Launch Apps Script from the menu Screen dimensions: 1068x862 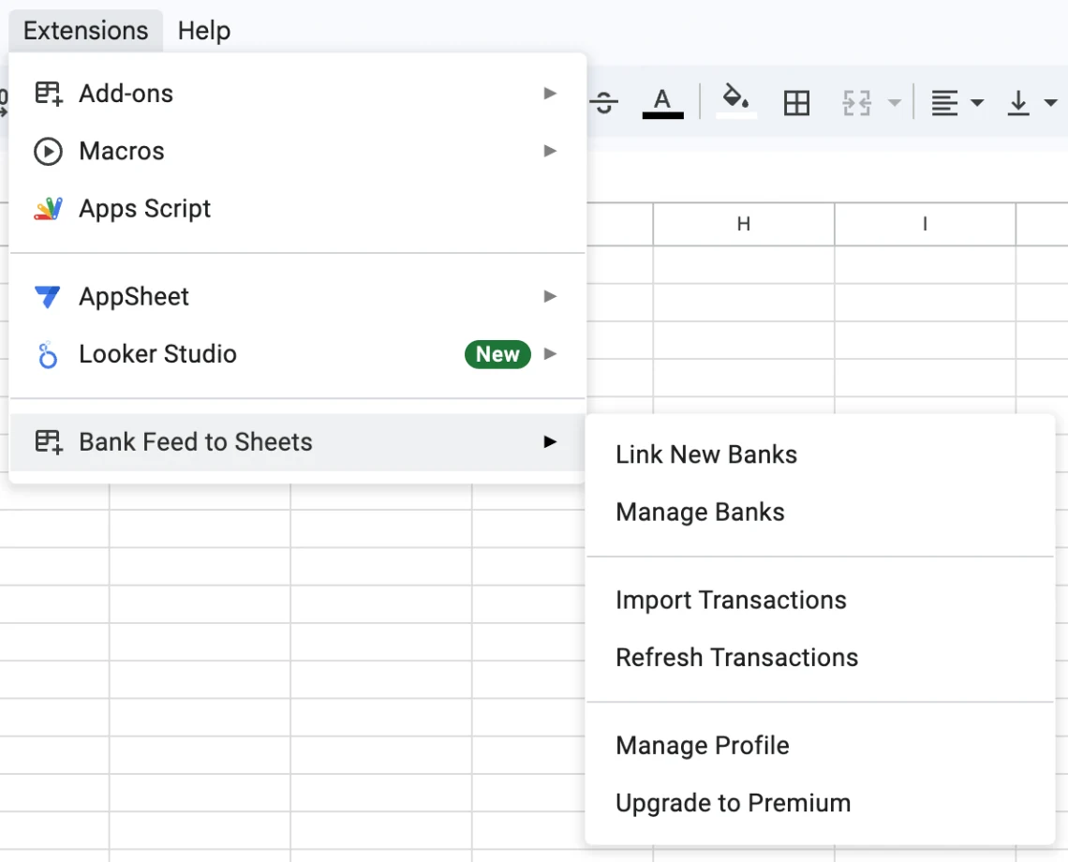[298, 208]
